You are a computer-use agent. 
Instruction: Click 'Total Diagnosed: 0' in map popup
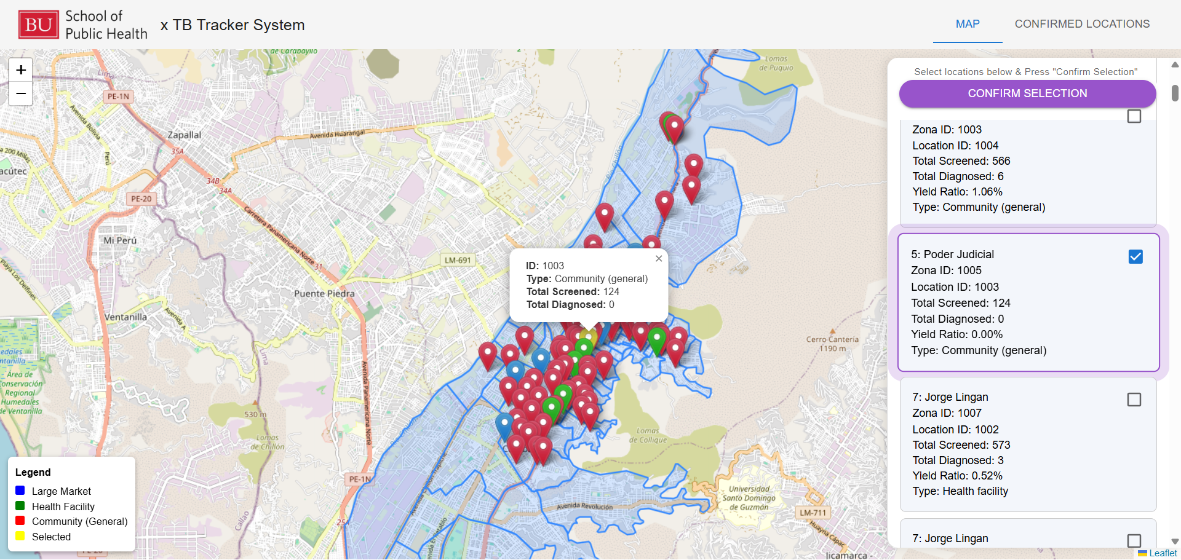[x=570, y=305]
